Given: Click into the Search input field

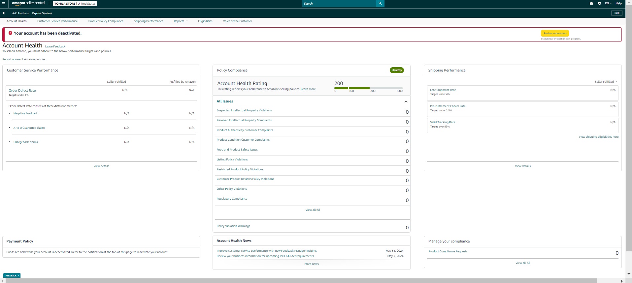Looking at the screenshot, I should (339, 3).
